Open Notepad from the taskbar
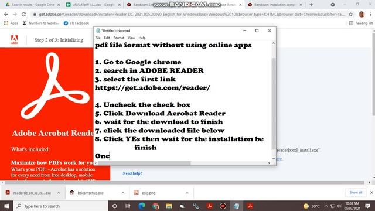 coord(236,206)
